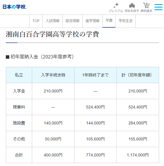164x166 pixels.
Task: Select the 学費 tab
Action: [x=109, y=21]
